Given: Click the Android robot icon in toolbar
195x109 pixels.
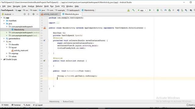Looking at the screenshot, I should [129, 10].
